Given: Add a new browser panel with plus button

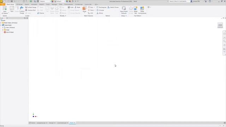Looking at the screenshot, I should pos(7,18).
